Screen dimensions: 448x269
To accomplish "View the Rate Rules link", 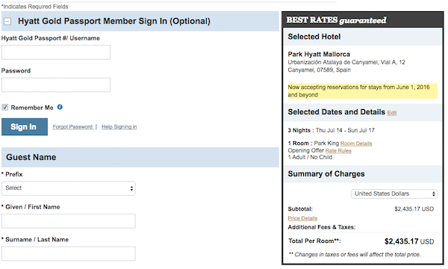I will (338, 151).
